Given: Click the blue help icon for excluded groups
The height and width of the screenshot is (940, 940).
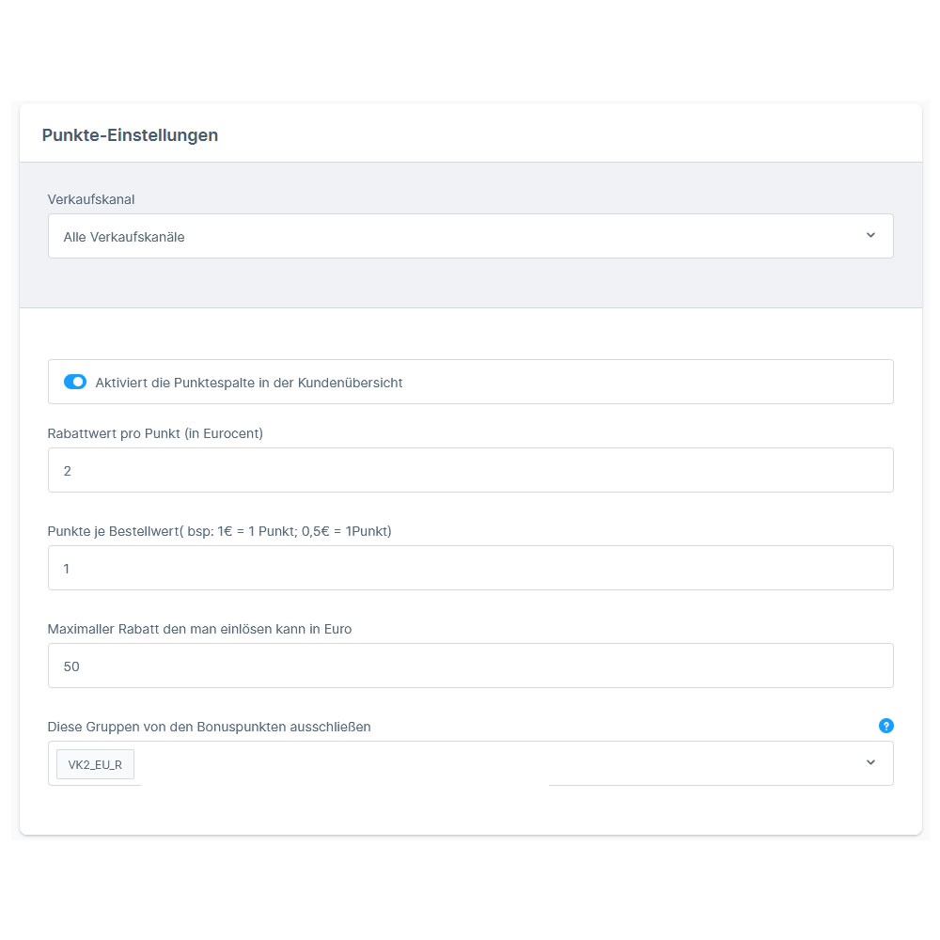Looking at the screenshot, I should click(x=885, y=726).
